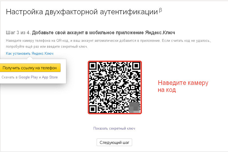Proceed with the 'Следующий шаг' button
This screenshot has height=152, width=228.
tap(115, 143)
